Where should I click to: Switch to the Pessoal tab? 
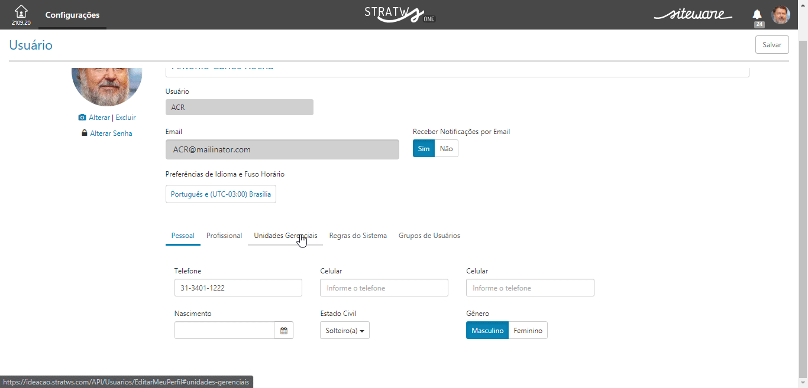click(183, 236)
